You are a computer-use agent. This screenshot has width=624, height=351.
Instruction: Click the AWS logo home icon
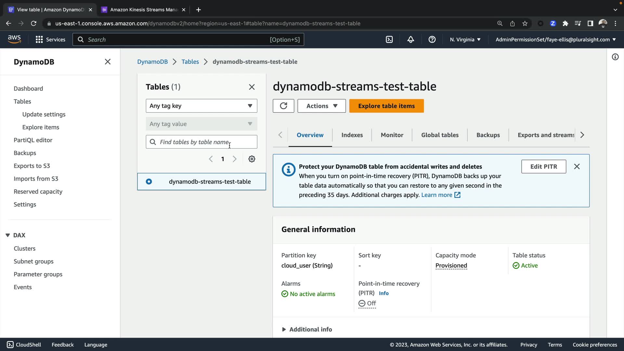[14, 39]
